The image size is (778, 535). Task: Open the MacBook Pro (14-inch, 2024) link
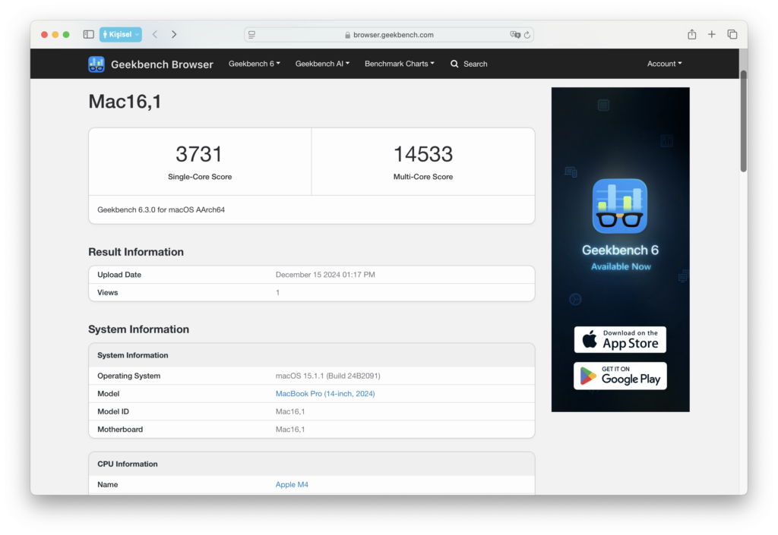click(x=324, y=394)
